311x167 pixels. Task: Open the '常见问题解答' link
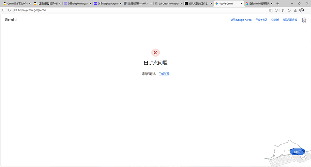pyautogui.click(x=289, y=20)
